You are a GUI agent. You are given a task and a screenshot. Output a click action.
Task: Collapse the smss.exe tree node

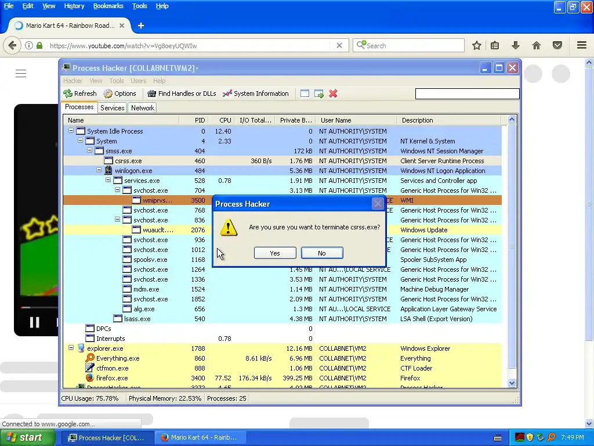click(x=89, y=150)
